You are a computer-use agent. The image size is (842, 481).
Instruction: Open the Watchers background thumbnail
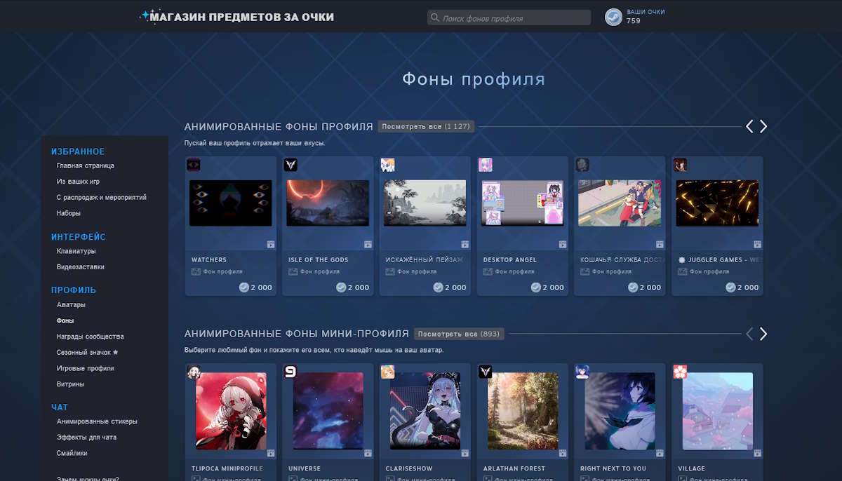pos(231,203)
